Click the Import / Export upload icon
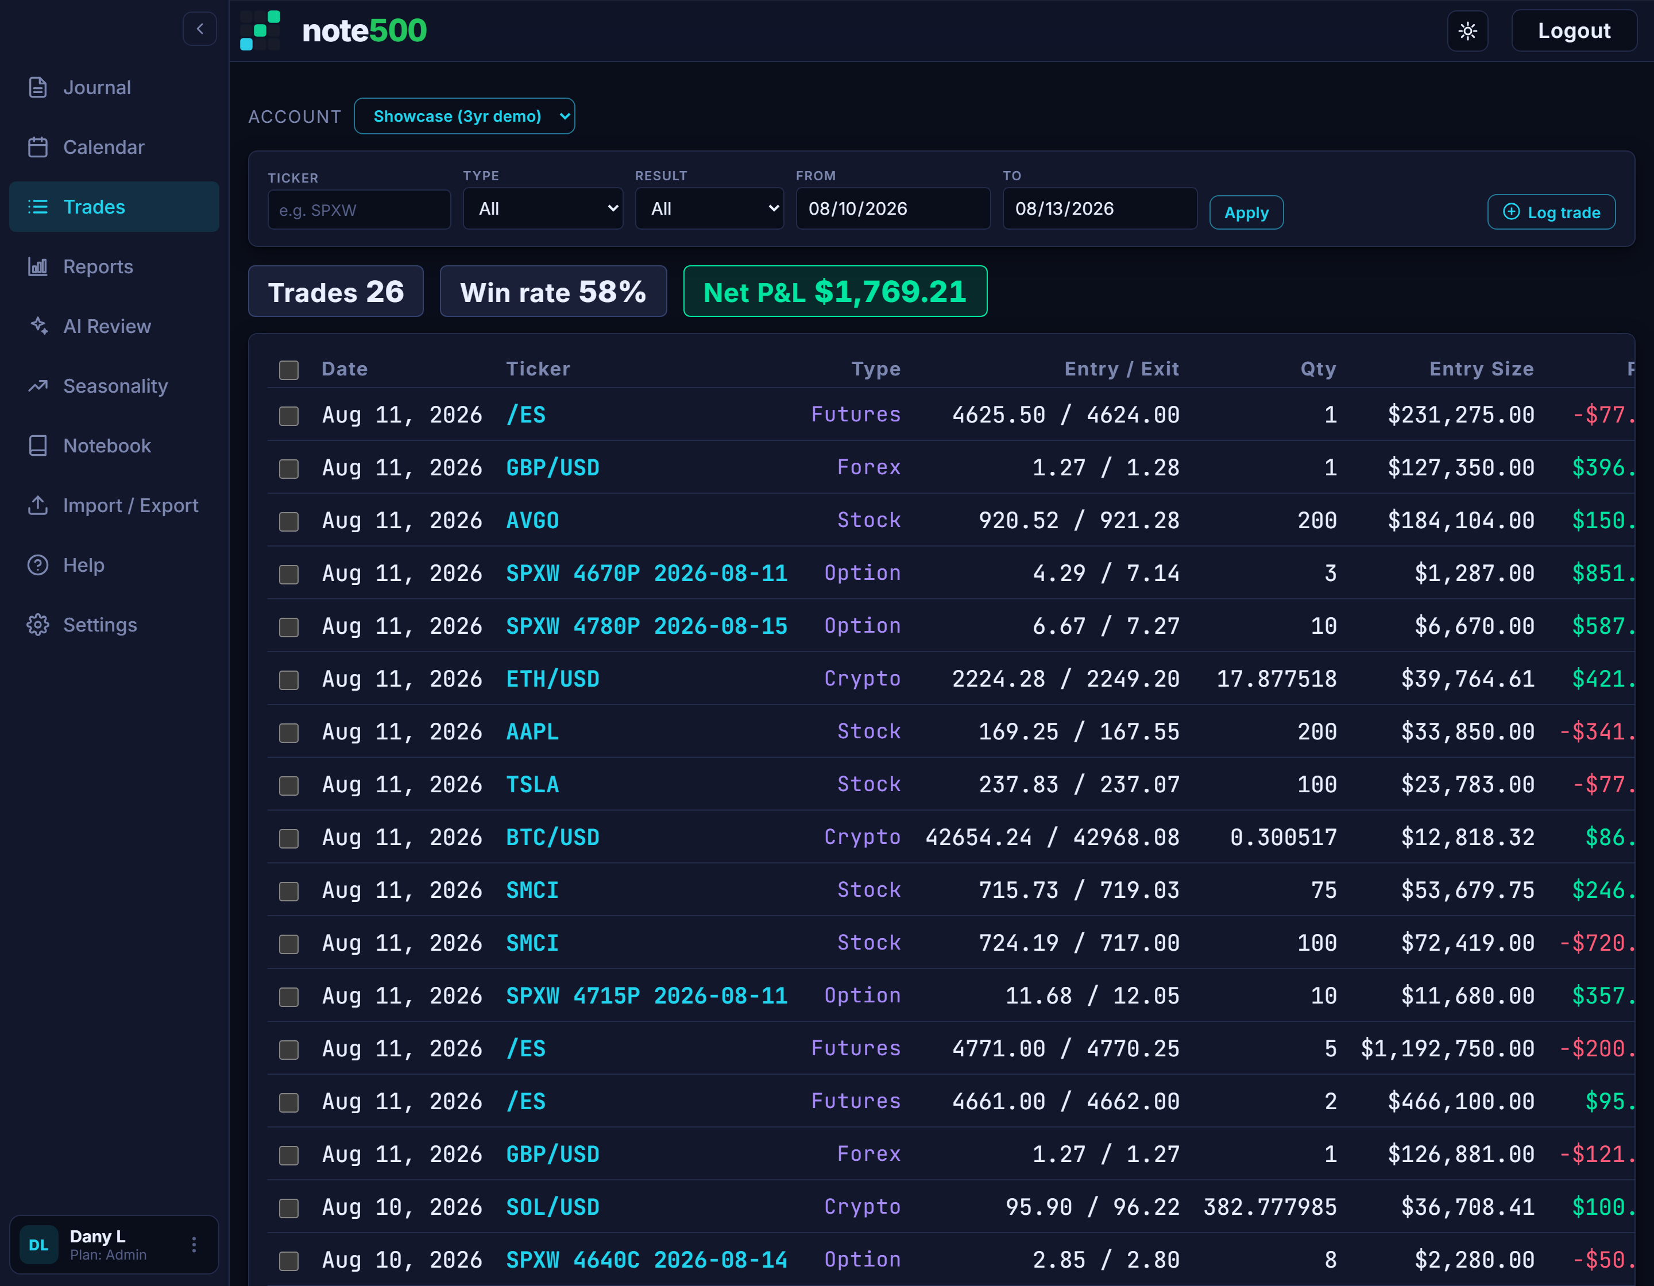 click(x=38, y=506)
